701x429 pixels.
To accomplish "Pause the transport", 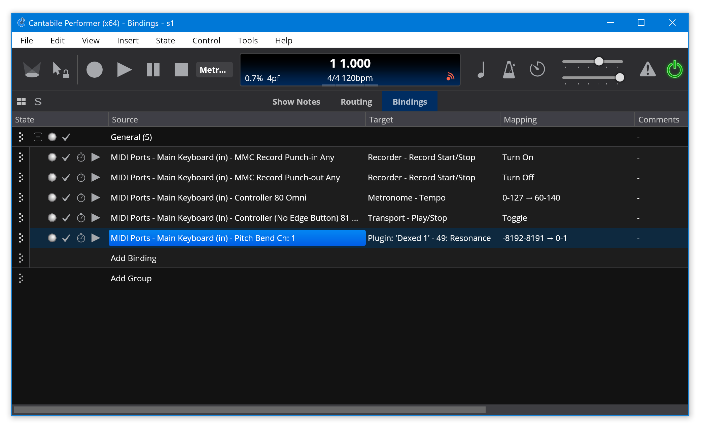I will click(x=153, y=70).
